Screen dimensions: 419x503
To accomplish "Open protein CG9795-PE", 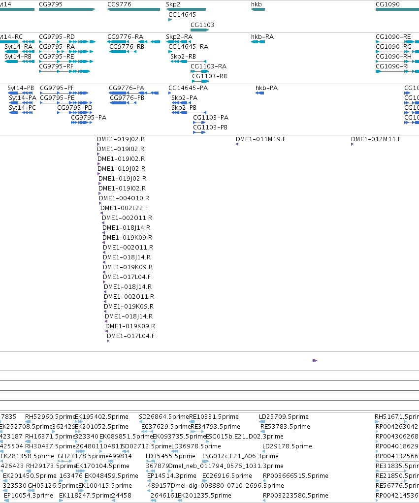I will [x=57, y=97].
